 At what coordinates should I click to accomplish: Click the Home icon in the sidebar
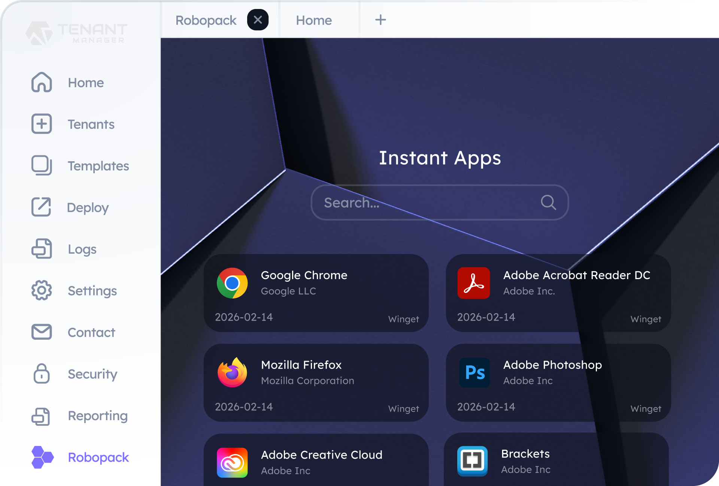(x=42, y=82)
